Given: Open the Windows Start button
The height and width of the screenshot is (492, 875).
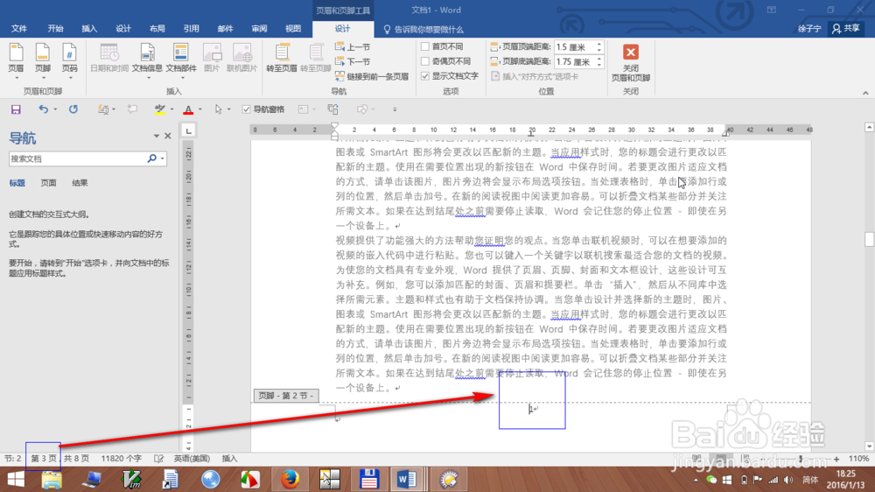Looking at the screenshot, I should pyautogui.click(x=16, y=479).
